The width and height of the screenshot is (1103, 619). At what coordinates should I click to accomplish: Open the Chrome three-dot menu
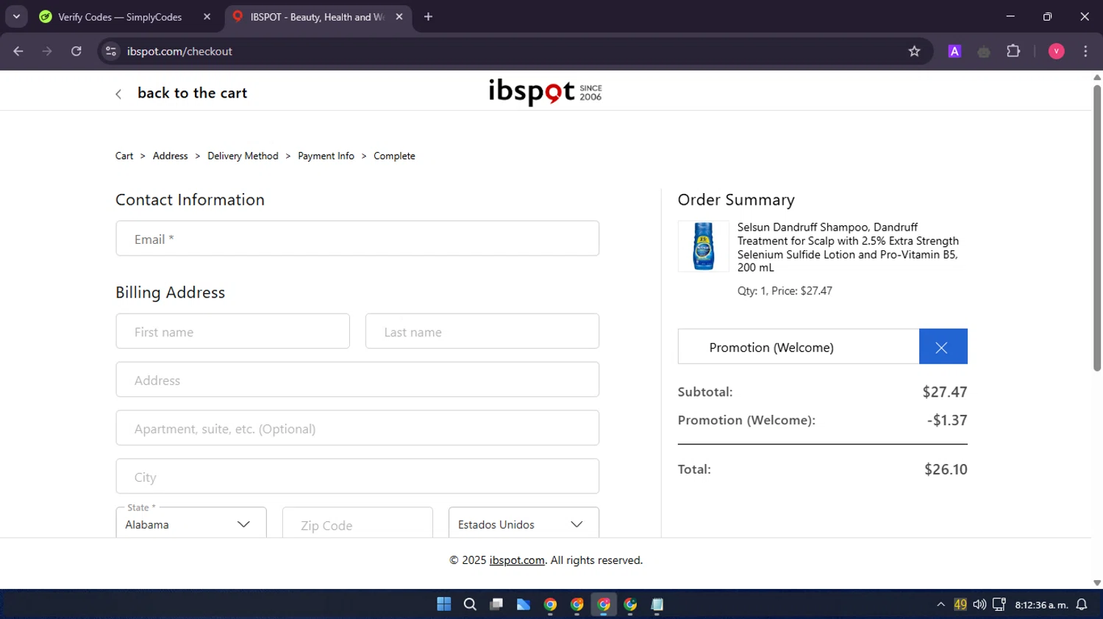1085,51
